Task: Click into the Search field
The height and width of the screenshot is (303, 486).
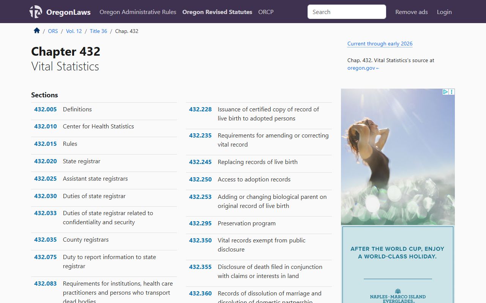Action: [x=346, y=12]
